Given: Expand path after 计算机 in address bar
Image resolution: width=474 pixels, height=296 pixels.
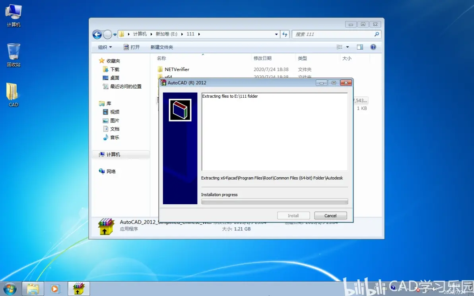Looking at the screenshot, I should pyautogui.click(x=151, y=34).
